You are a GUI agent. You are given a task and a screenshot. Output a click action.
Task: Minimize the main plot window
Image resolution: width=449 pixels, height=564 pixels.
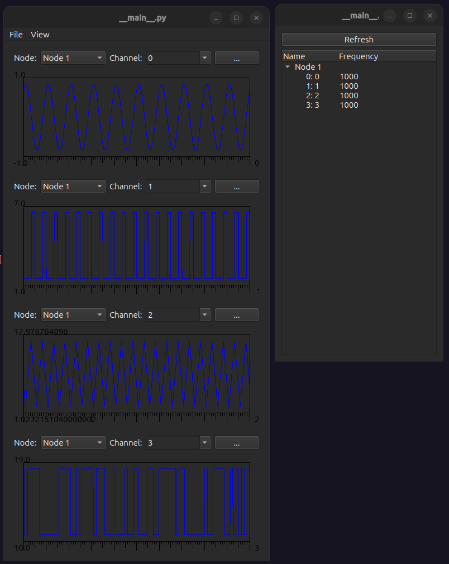point(216,18)
